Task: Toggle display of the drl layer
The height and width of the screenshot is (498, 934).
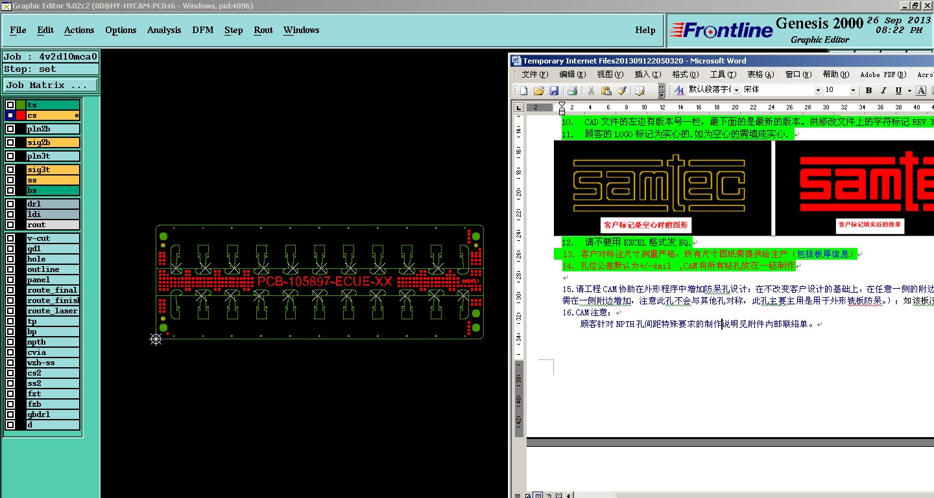Action: 10,204
